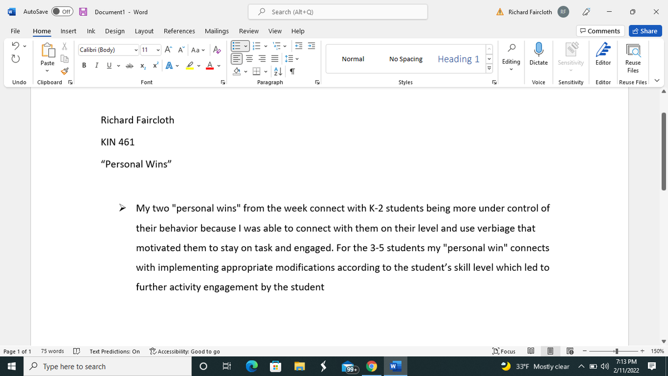Apply strikethrough formatting
Image resolution: width=668 pixels, height=376 pixels.
(129, 66)
